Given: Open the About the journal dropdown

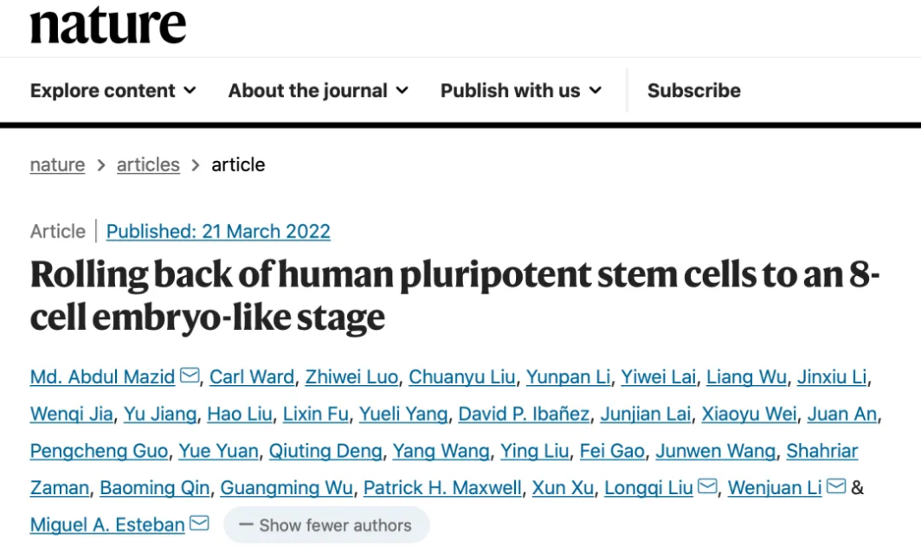Looking at the screenshot, I should pos(318,90).
